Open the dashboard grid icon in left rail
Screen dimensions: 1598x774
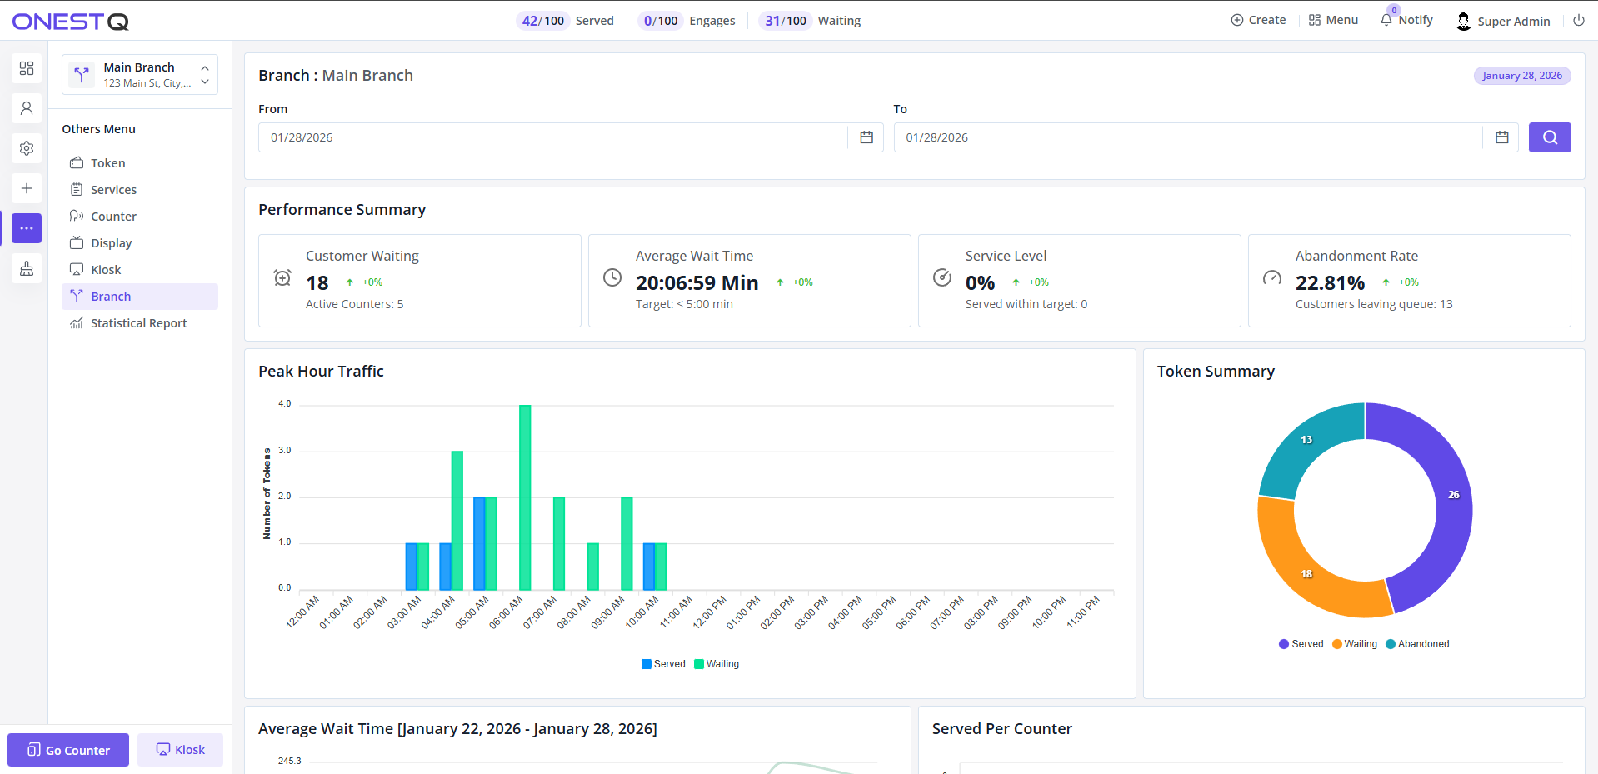[x=27, y=68]
